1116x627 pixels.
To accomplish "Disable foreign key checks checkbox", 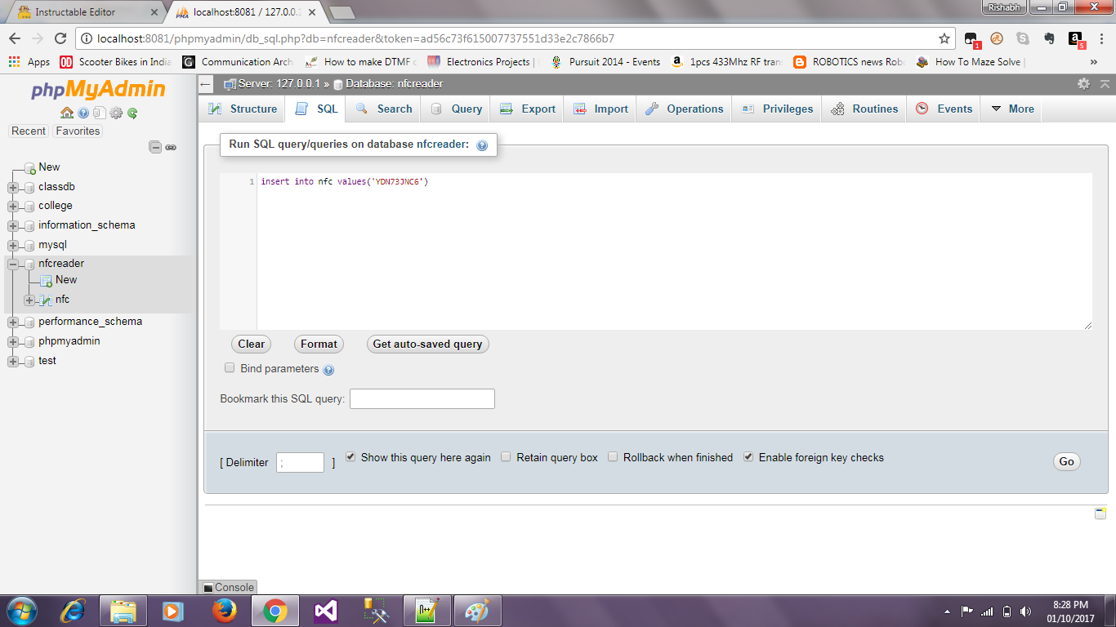I will point(748,457).
